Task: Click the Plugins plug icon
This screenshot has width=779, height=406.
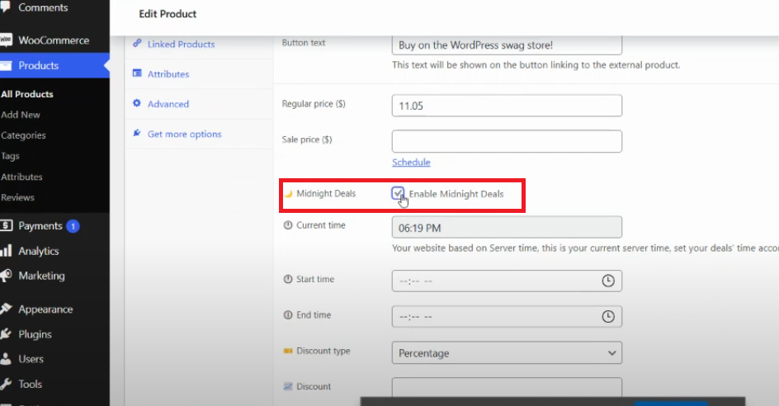Action: click(6, 334)
